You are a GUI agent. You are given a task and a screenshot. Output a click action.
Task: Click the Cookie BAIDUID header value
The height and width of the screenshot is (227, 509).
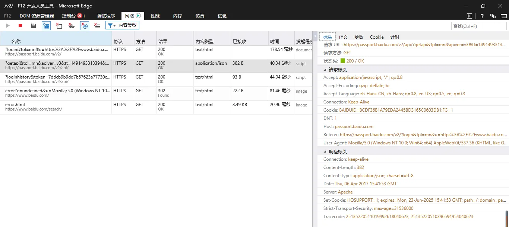396,110
